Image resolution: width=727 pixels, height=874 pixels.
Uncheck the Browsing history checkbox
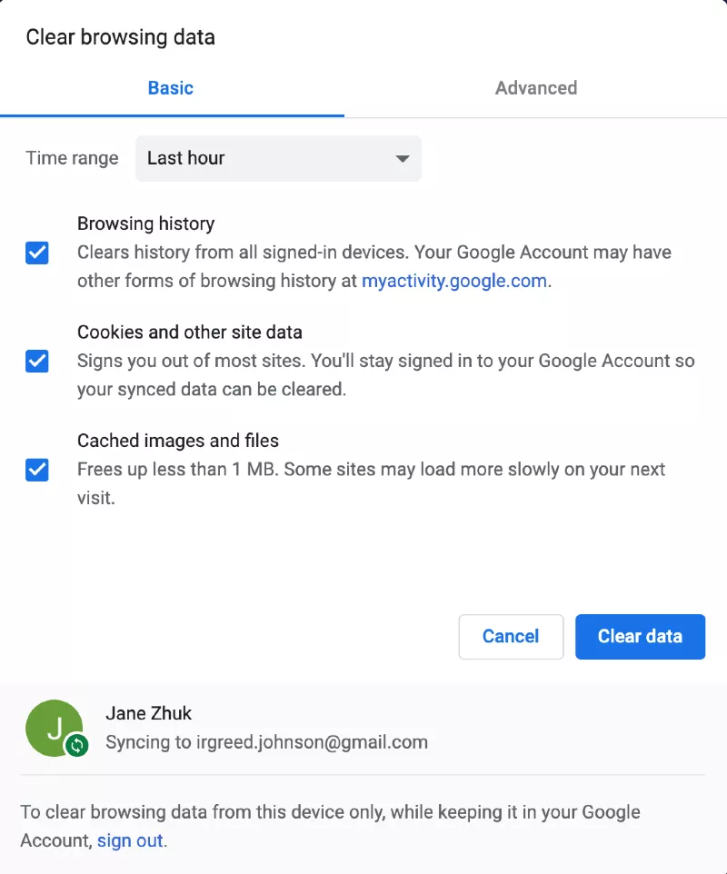click(x=37, y=253)
